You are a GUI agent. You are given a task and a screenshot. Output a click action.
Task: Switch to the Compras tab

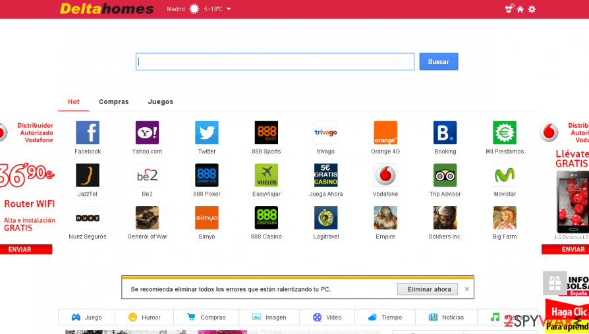click(114, 102)
